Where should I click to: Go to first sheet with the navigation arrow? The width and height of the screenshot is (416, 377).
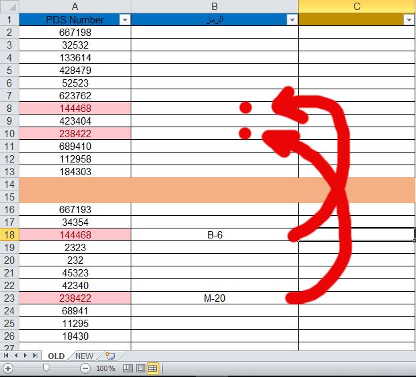6,356
